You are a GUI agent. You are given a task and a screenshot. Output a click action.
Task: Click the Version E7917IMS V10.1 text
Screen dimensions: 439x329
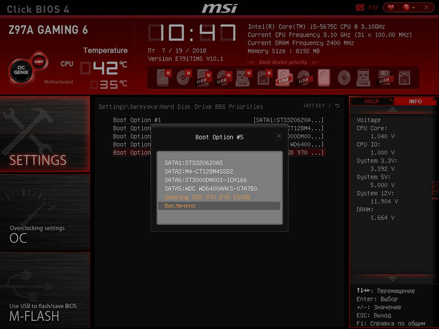[x=185, y=59]
